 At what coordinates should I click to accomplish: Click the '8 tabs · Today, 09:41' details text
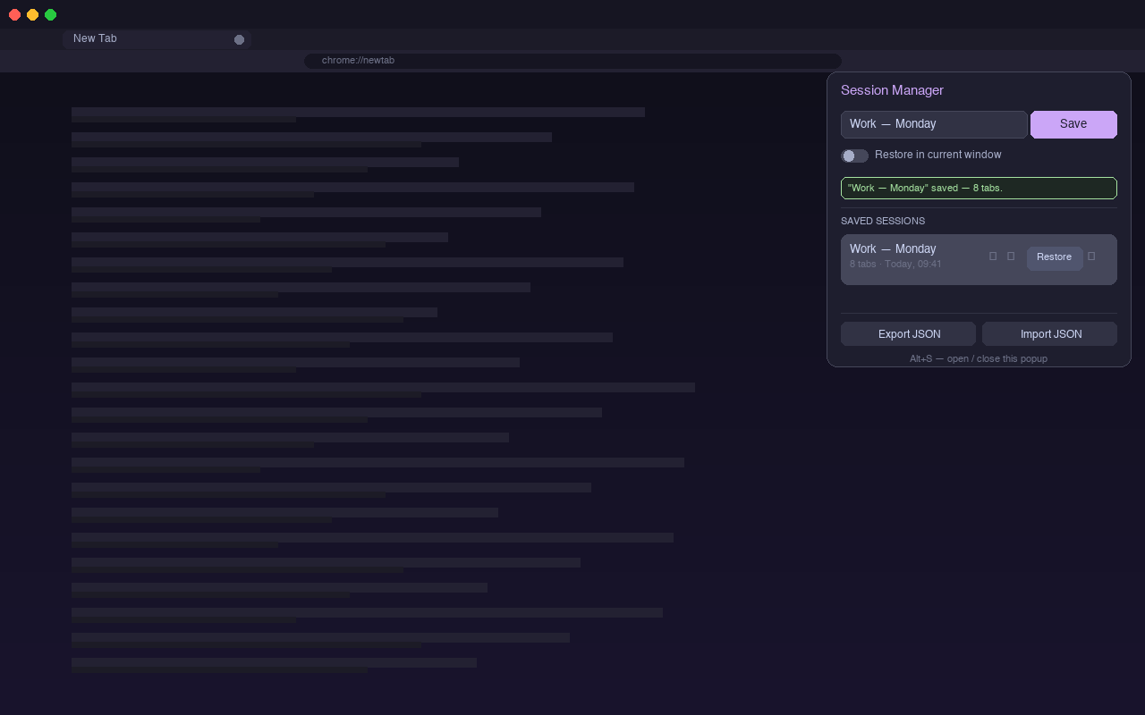coord(895,264)
